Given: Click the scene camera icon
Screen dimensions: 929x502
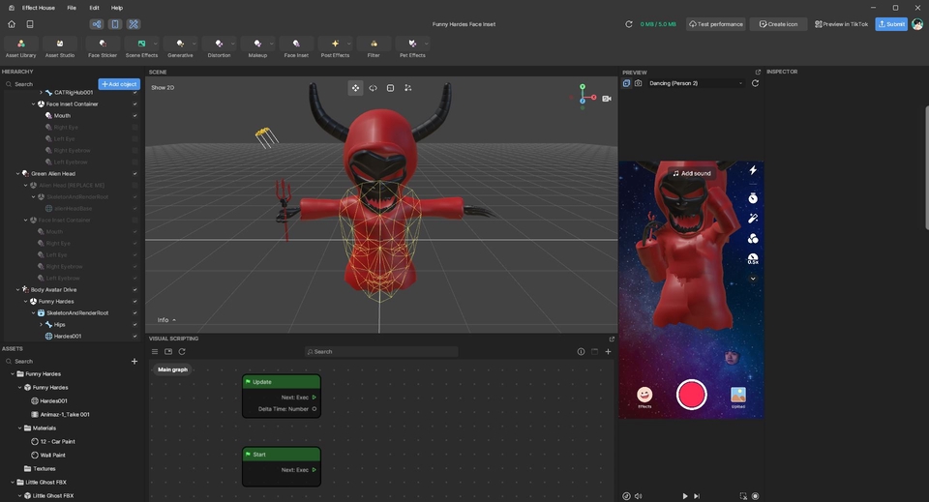Looking at the screenshot, I should click(607, 99).
